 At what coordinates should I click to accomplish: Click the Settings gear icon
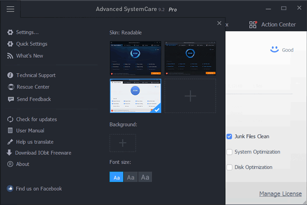click(x=10, y=33)
